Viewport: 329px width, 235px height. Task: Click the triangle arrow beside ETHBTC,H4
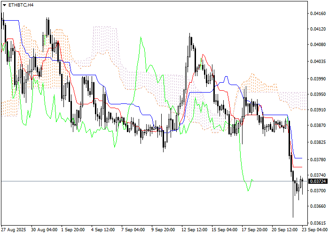point(4,5)
